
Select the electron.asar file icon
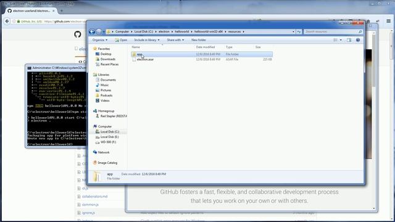point(134,59)
